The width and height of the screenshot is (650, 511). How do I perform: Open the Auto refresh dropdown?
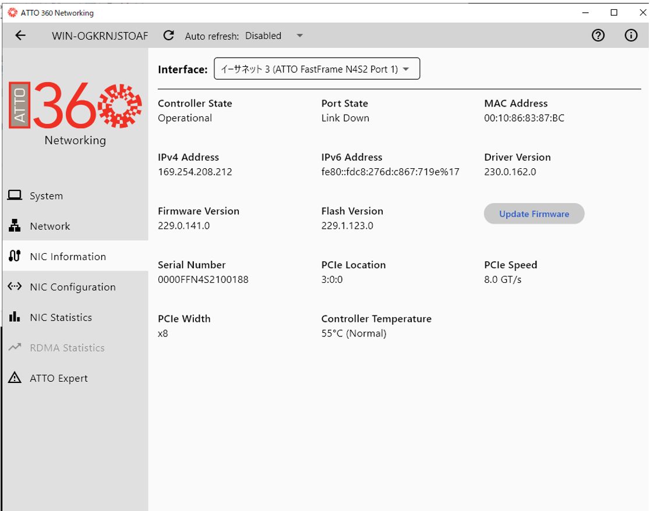tap(274, 36)
